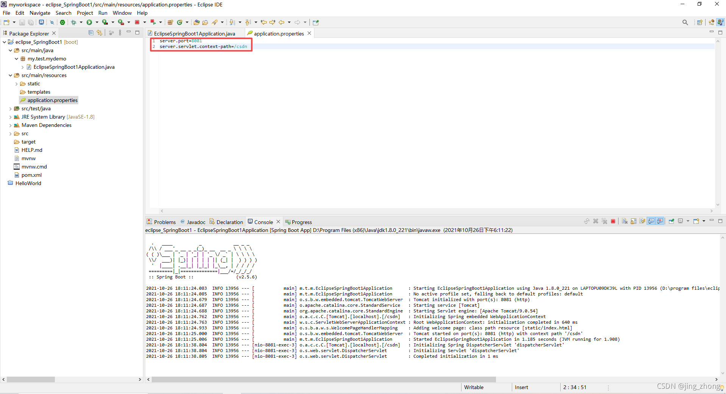The width and height of the screenshot is (726, 394).
Task: Switch to the Progress tab
Action: click(298, 222)
